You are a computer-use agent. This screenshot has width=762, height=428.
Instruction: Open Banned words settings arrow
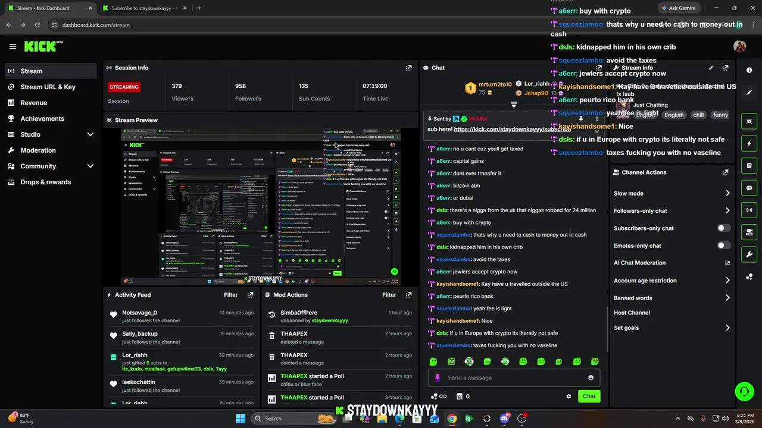point(727,298)
